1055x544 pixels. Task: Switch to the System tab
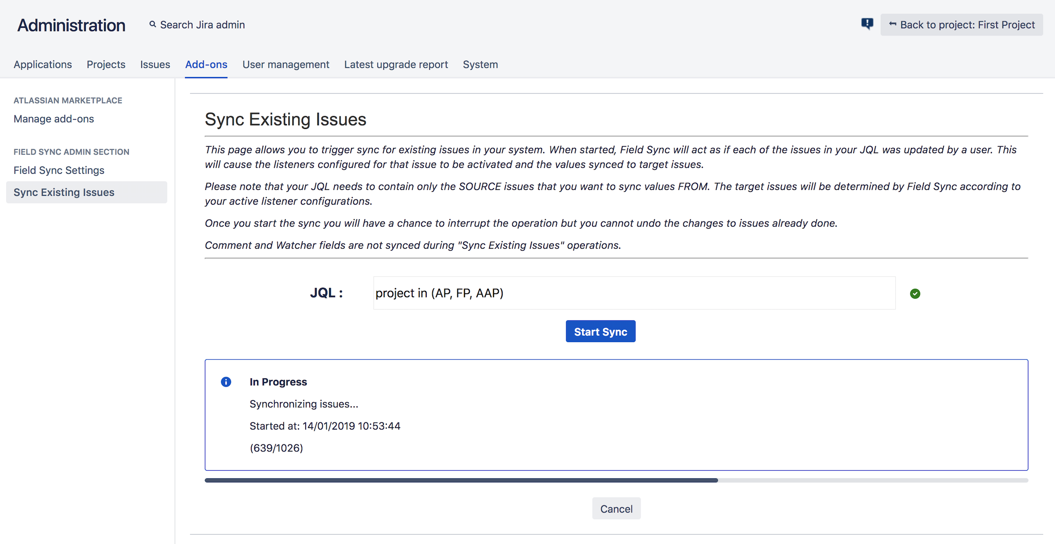[x=480, y=64]
